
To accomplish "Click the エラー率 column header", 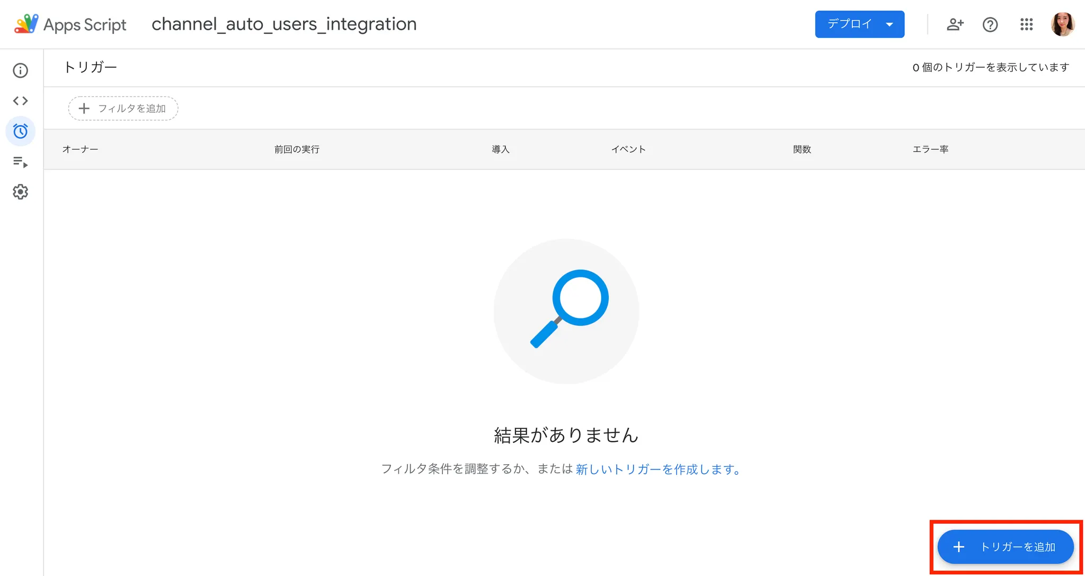I will 930,149.
